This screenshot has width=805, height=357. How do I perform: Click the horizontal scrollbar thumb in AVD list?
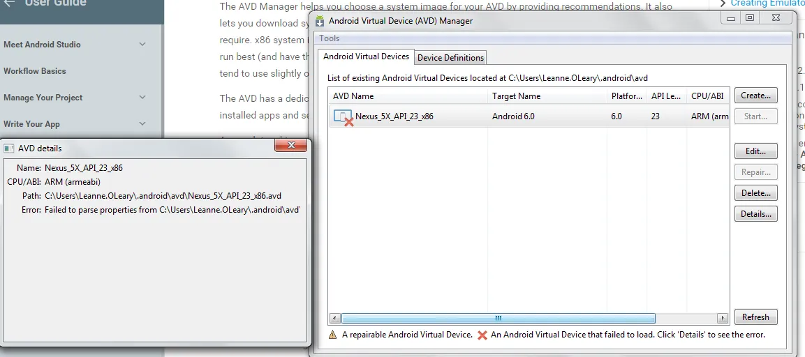pyautogui.click(x=498, y=318)
